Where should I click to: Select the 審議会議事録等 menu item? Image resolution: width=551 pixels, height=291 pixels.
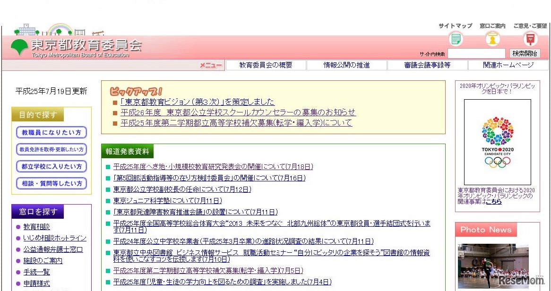[427, 65]
